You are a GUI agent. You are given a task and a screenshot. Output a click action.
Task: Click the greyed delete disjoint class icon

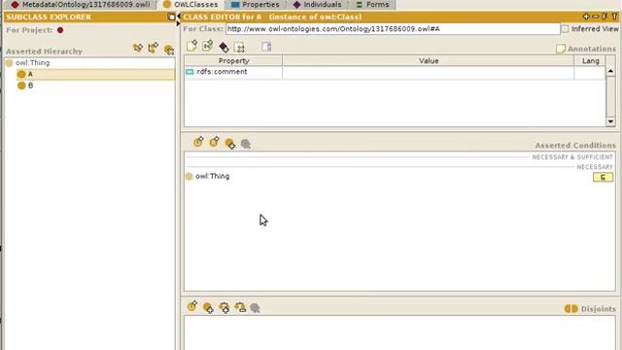coord(255,308)
